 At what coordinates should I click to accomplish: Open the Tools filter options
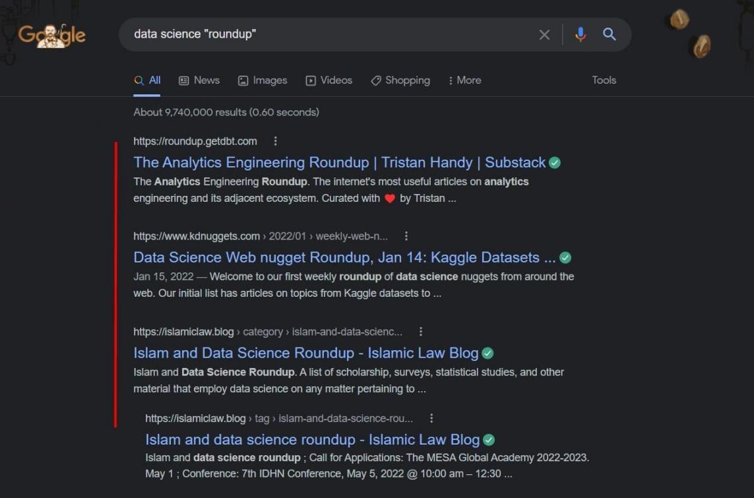(x=604, y=80)
